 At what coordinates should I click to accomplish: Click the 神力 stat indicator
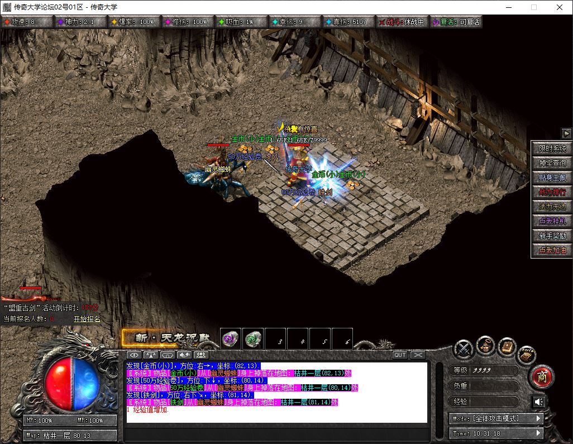click(x=81, y=22)
